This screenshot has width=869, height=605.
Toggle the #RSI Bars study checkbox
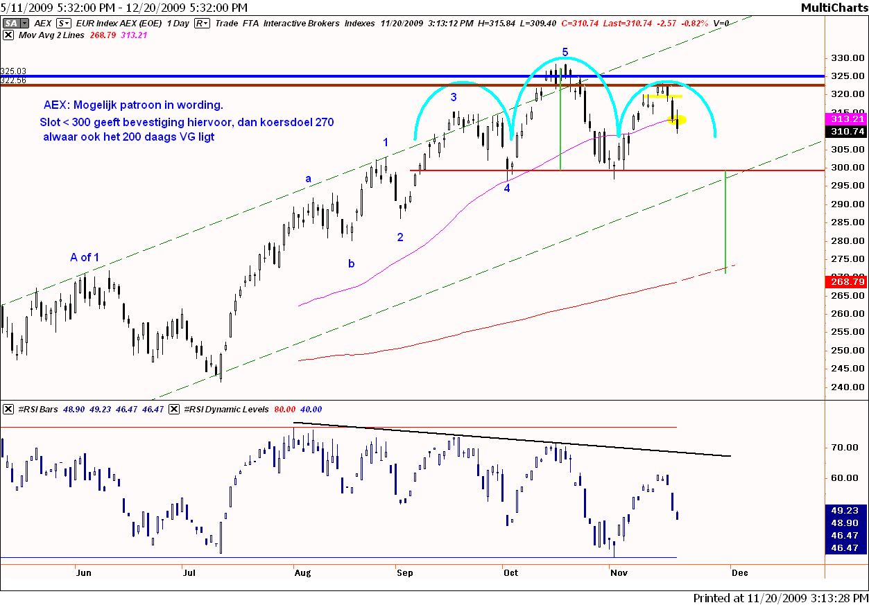coord(8,410)
